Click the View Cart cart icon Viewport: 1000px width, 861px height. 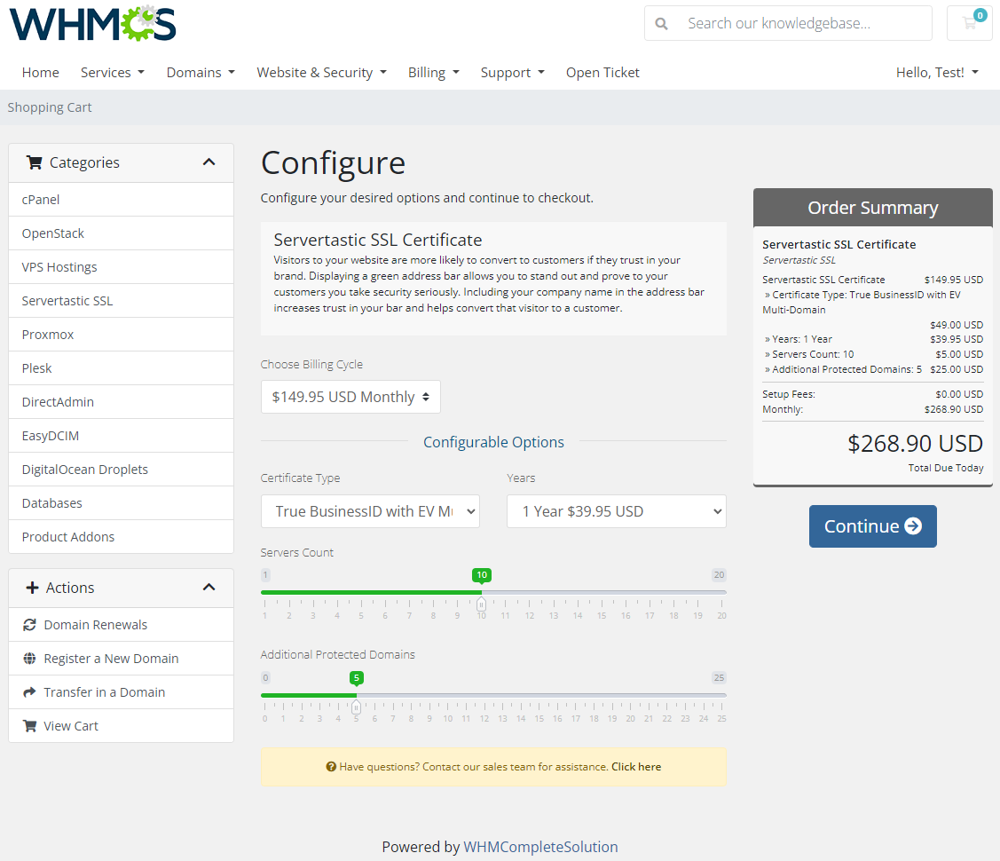tap(29, 726)
